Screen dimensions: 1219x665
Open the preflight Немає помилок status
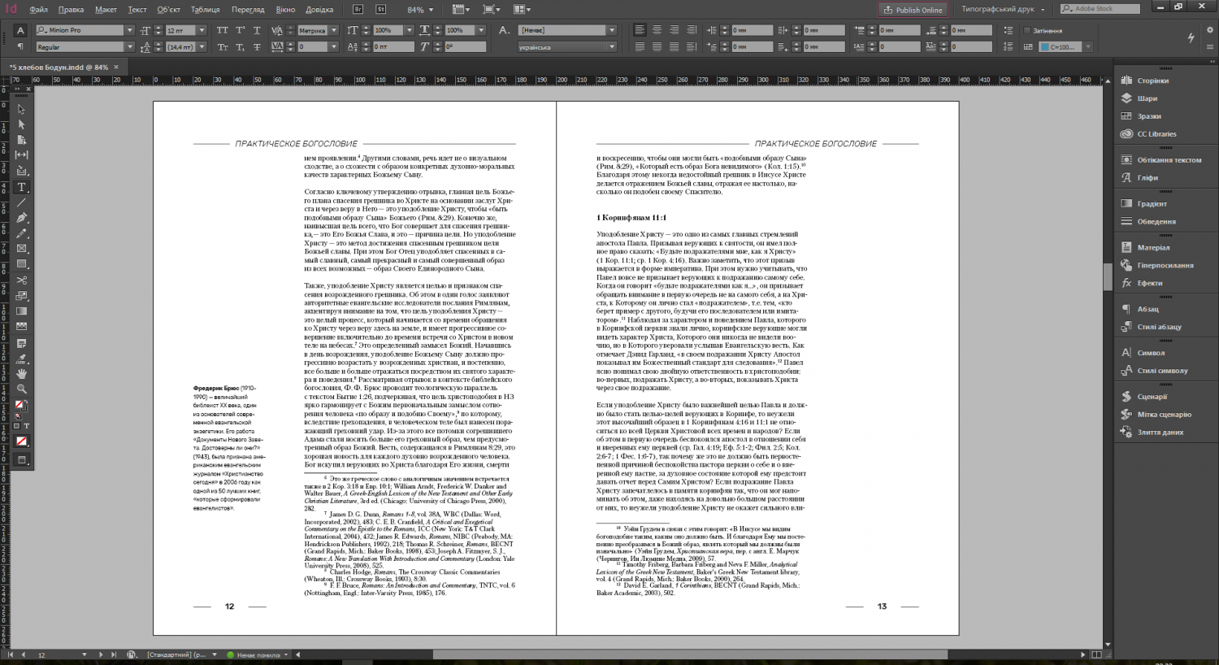click(x=257, y=654)
